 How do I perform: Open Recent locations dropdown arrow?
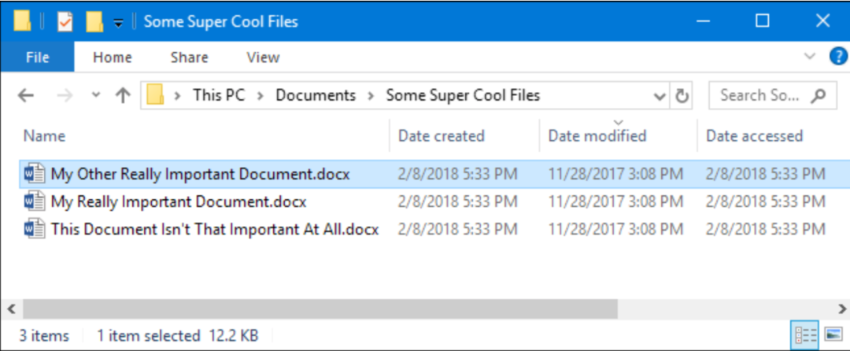(96, 95)
